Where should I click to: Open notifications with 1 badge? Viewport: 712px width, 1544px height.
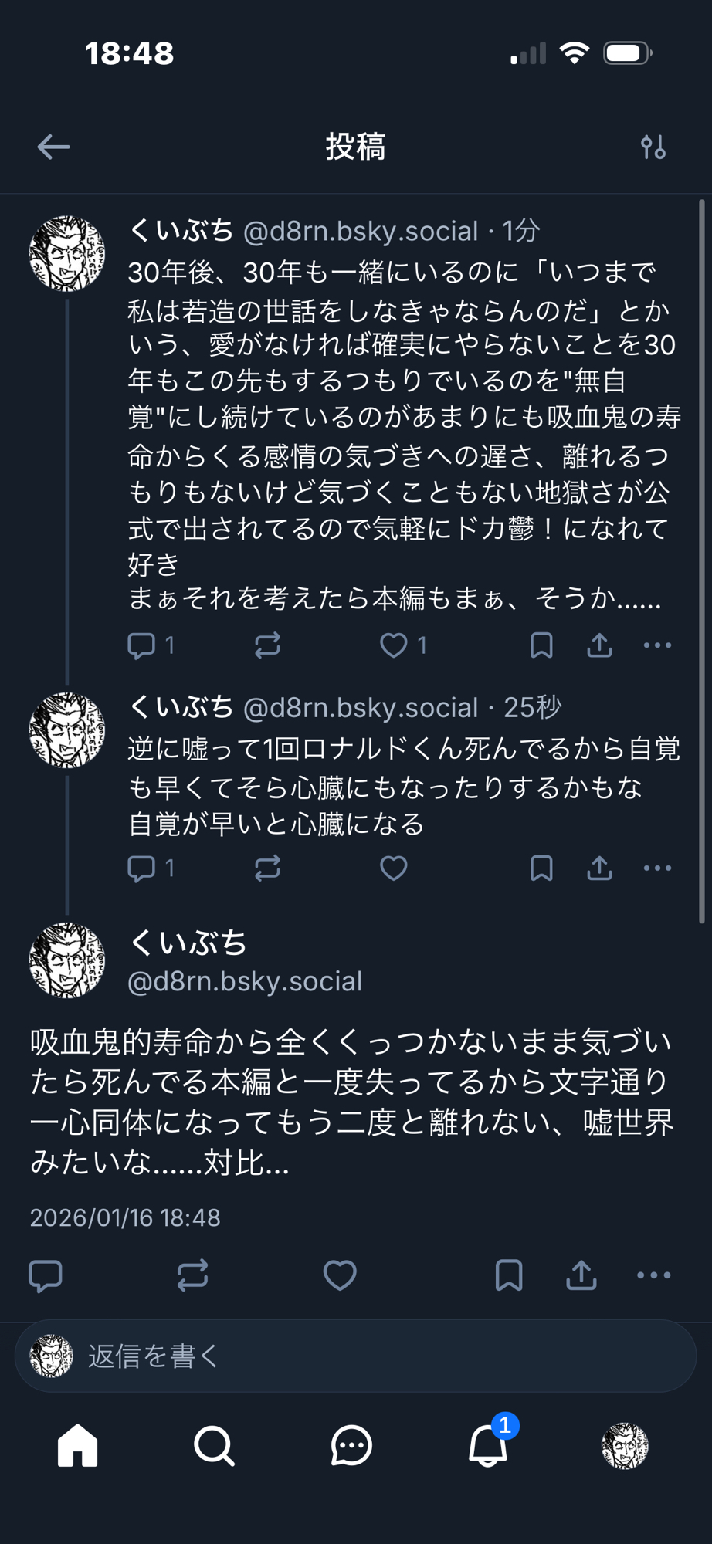488,1445
